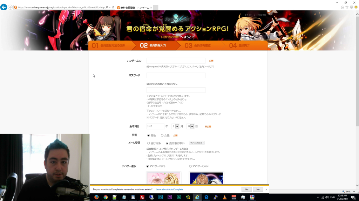The height and width of the screenshot is (201, 359).
Task: Click the ハンゲームID input field
Action: (176, 61)
